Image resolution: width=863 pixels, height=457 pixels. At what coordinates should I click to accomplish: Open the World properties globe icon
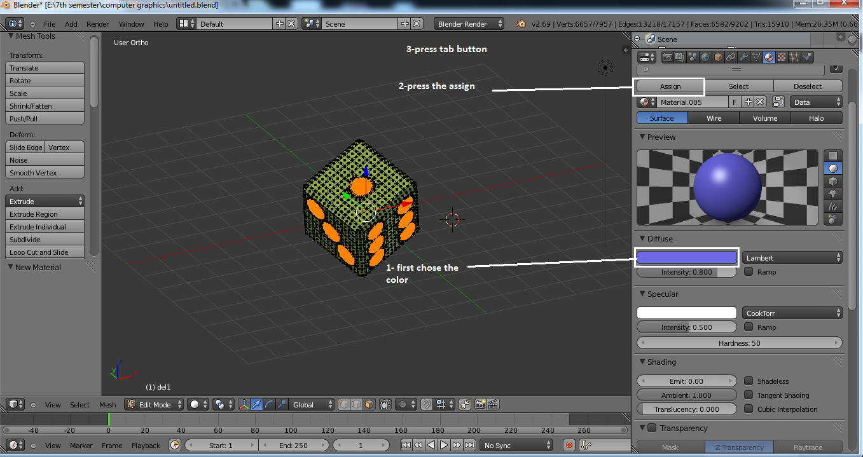point(706,57)
